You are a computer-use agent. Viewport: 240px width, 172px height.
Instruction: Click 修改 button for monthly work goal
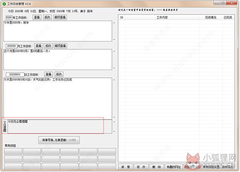tap(48, 46)
